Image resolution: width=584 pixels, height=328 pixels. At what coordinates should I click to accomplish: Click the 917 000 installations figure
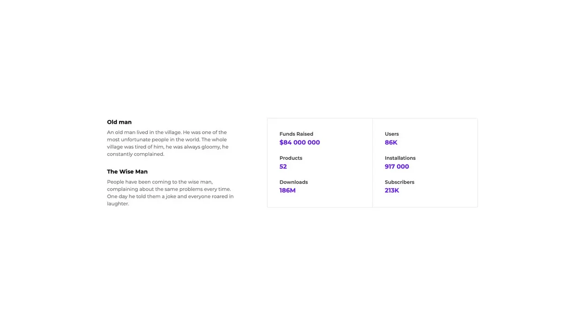pyautogui.click(x=396, y=167)
